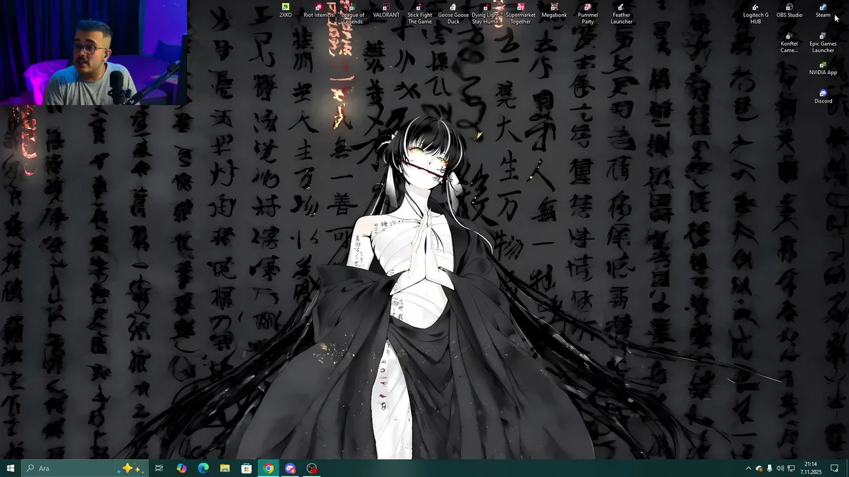849x477 pixels.
Task: Switch to Google Chrome in the taskbar
Action: tap(269, 468)
